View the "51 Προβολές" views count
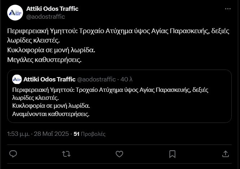Screen dimensions: 240x169 point(89,134)
